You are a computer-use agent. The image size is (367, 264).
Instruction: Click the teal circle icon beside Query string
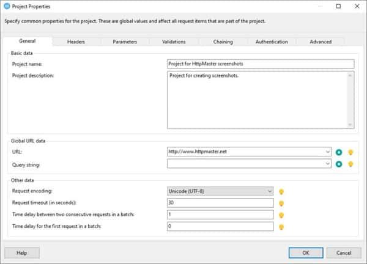pyautogui.click(x=339, y=164)
